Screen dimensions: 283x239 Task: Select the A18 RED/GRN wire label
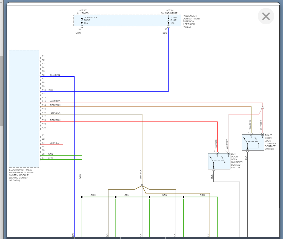[x=55, y=120]
